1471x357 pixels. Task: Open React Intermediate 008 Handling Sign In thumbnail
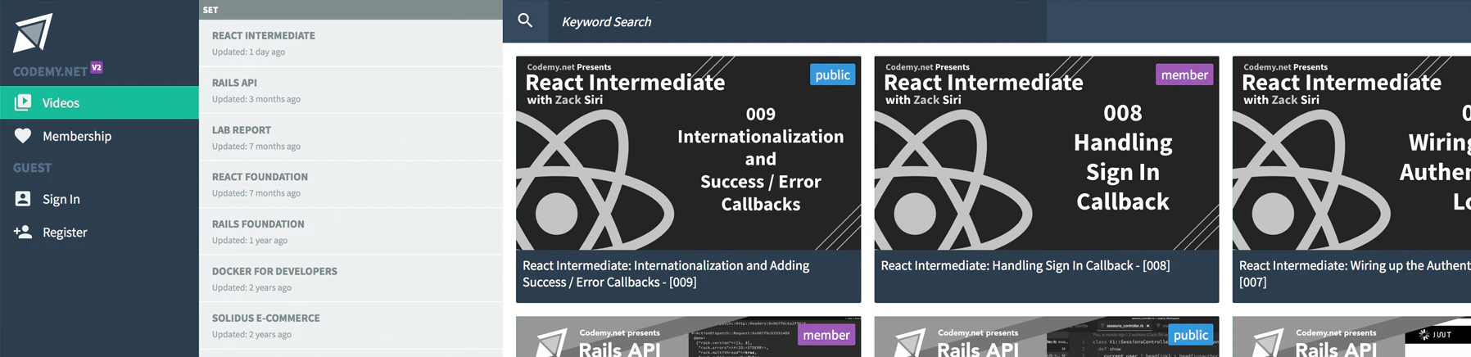click(1046, 153)
